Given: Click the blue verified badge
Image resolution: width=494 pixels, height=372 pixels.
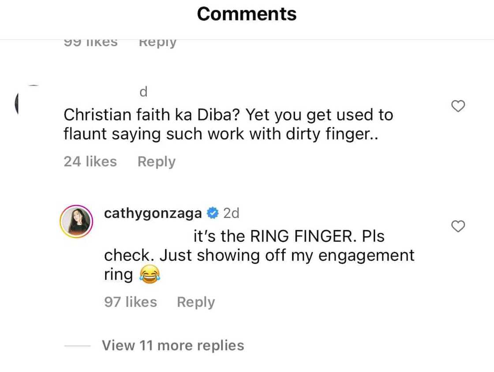Looking at the screenshot, I should click(x=213, y=214).
